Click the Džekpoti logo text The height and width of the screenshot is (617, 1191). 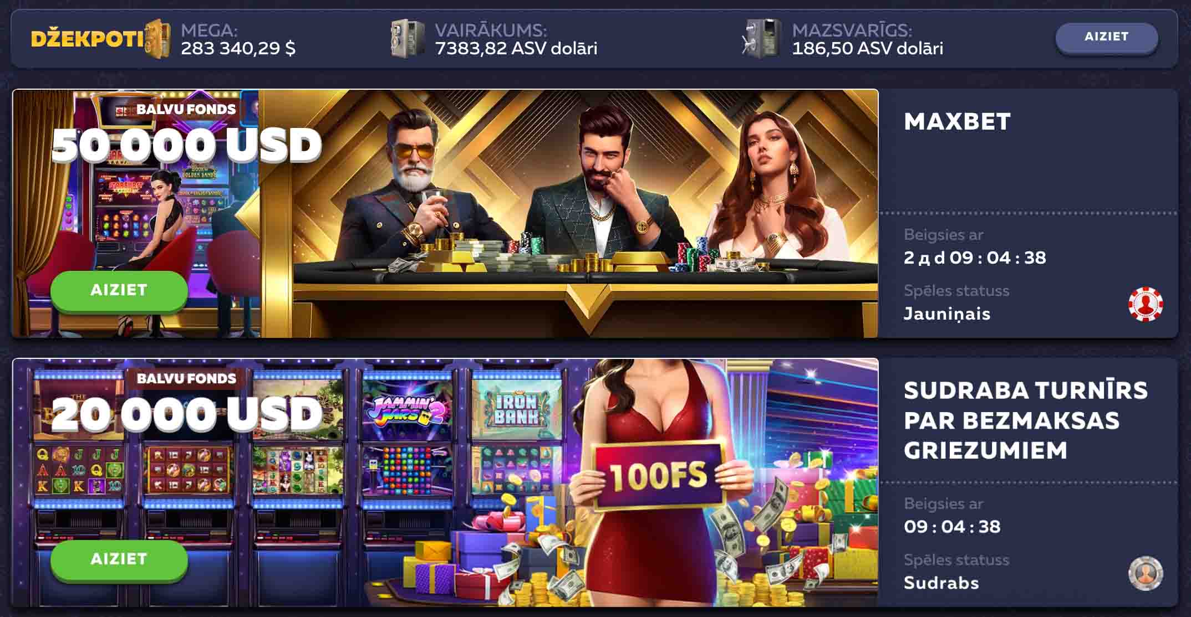(x=88, y=39)
